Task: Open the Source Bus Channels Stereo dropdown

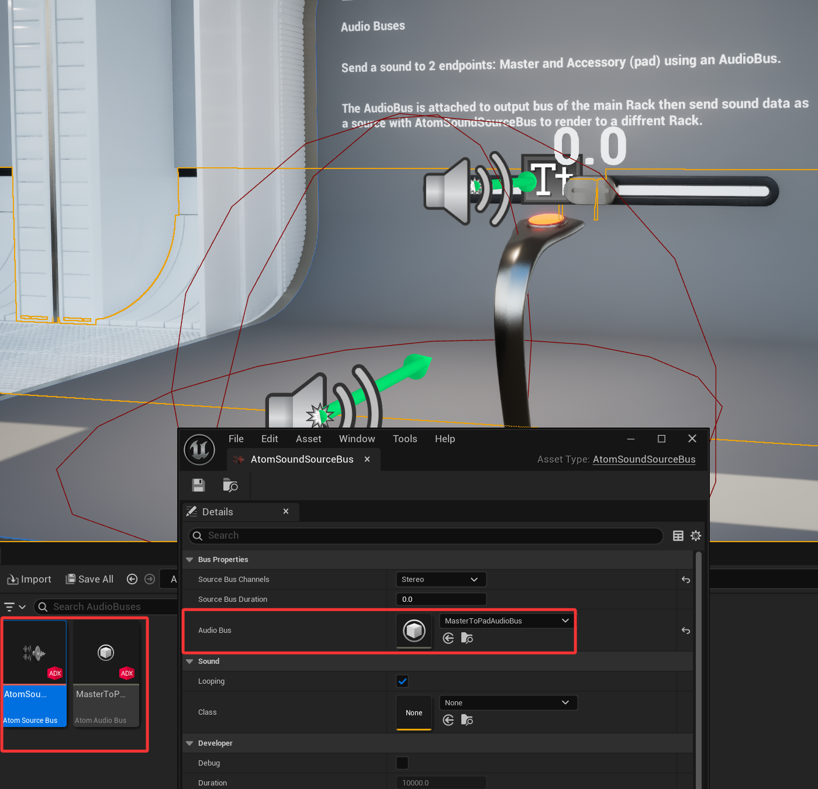Action: [x=440, y=579]
